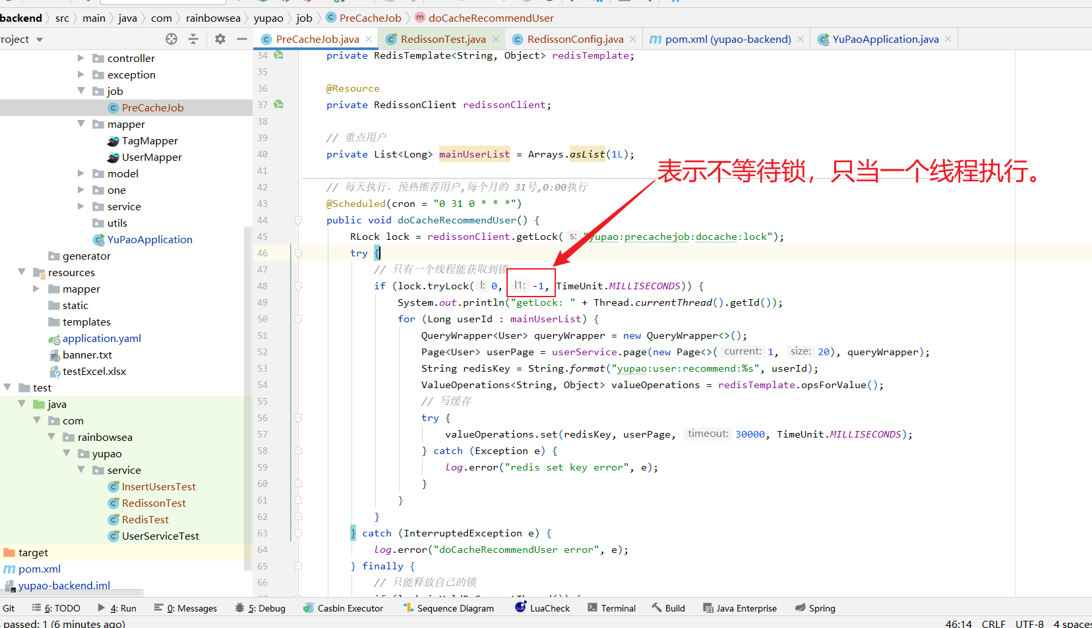The image size is (1092, 628).
Task: Open the Debug tool window
Action: click(x=260, y=608)
